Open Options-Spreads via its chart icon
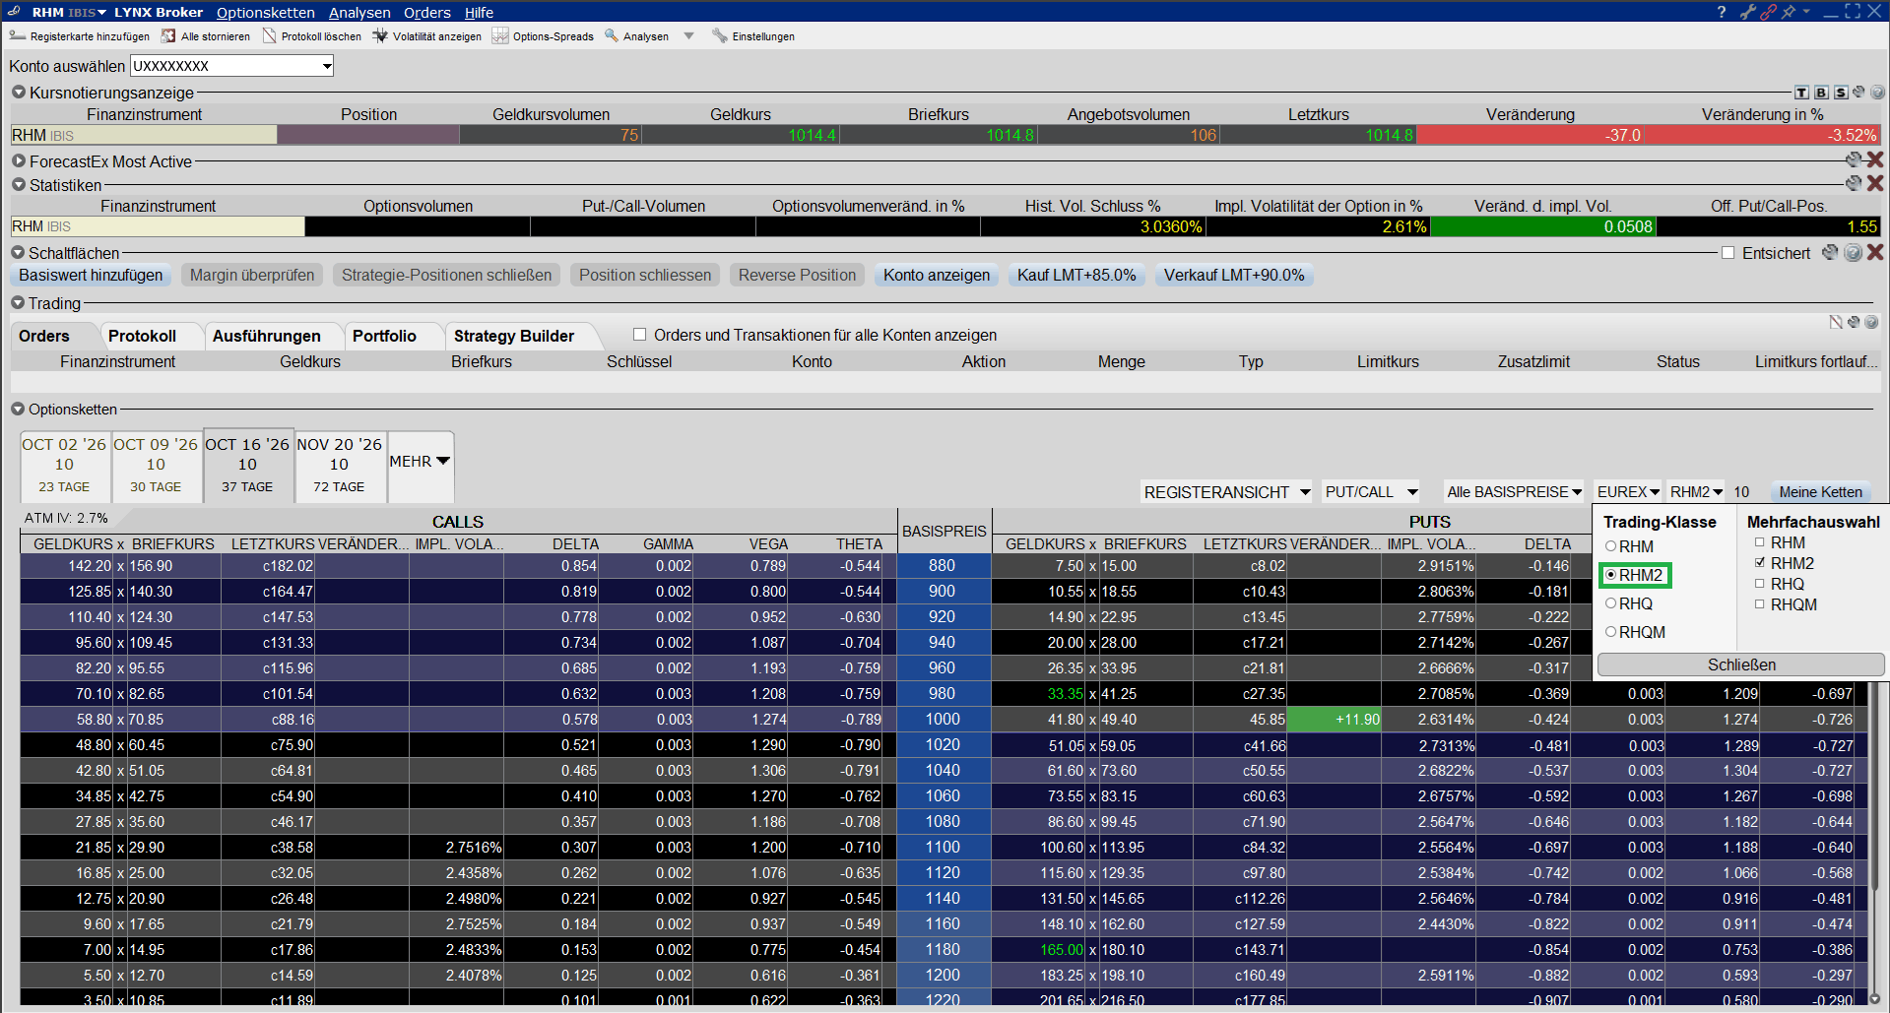1890x1013 pixels. click(500, 36)
